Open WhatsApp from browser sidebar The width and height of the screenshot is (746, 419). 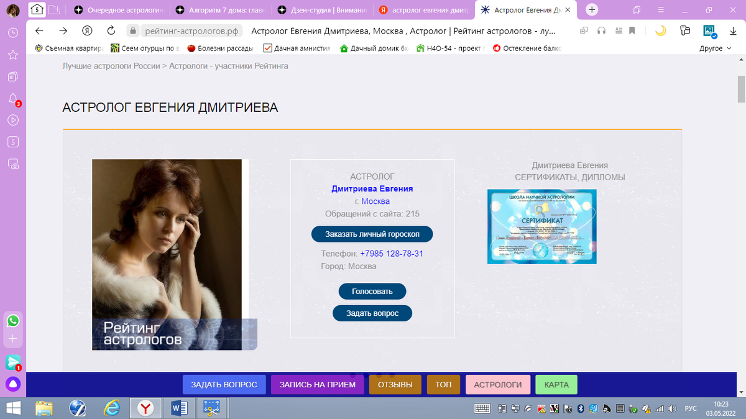13,321
